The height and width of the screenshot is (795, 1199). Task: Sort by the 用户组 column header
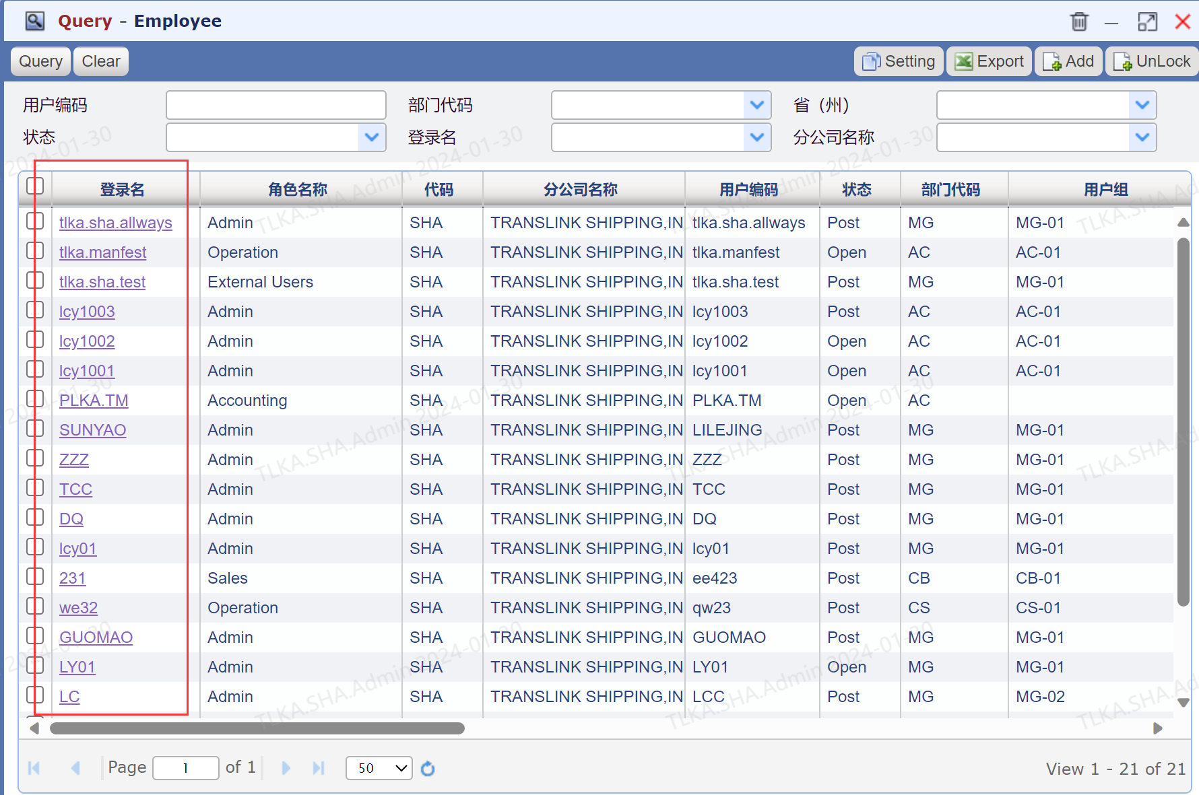tap(1106, 190)
